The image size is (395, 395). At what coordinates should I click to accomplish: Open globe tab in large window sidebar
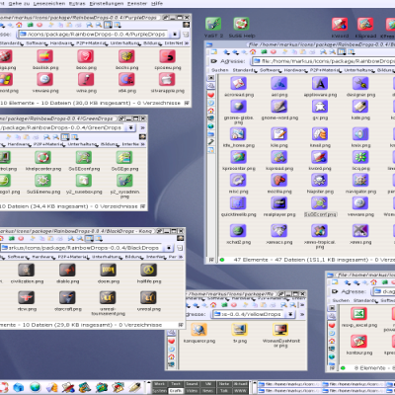[x=211, y=126]
